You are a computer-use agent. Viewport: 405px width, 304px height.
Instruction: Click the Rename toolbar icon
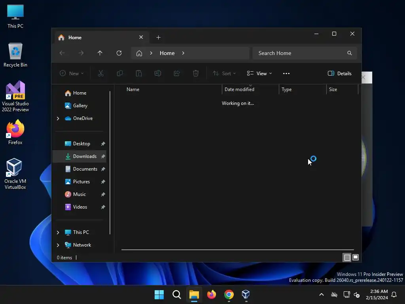click(158, 73)
